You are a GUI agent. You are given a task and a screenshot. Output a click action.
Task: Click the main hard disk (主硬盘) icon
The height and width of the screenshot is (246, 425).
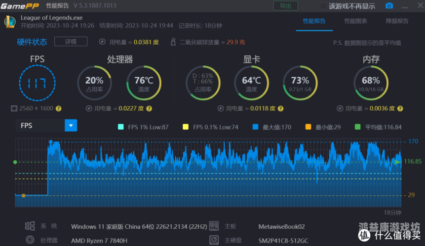click(214, 240)
